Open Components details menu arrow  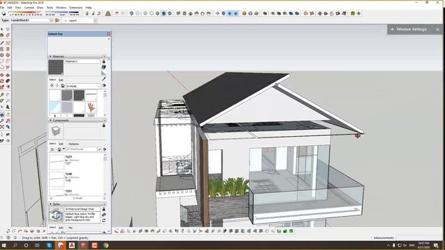coord(104,149)
